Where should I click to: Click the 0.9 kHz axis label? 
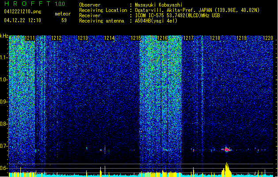[4, 102]
